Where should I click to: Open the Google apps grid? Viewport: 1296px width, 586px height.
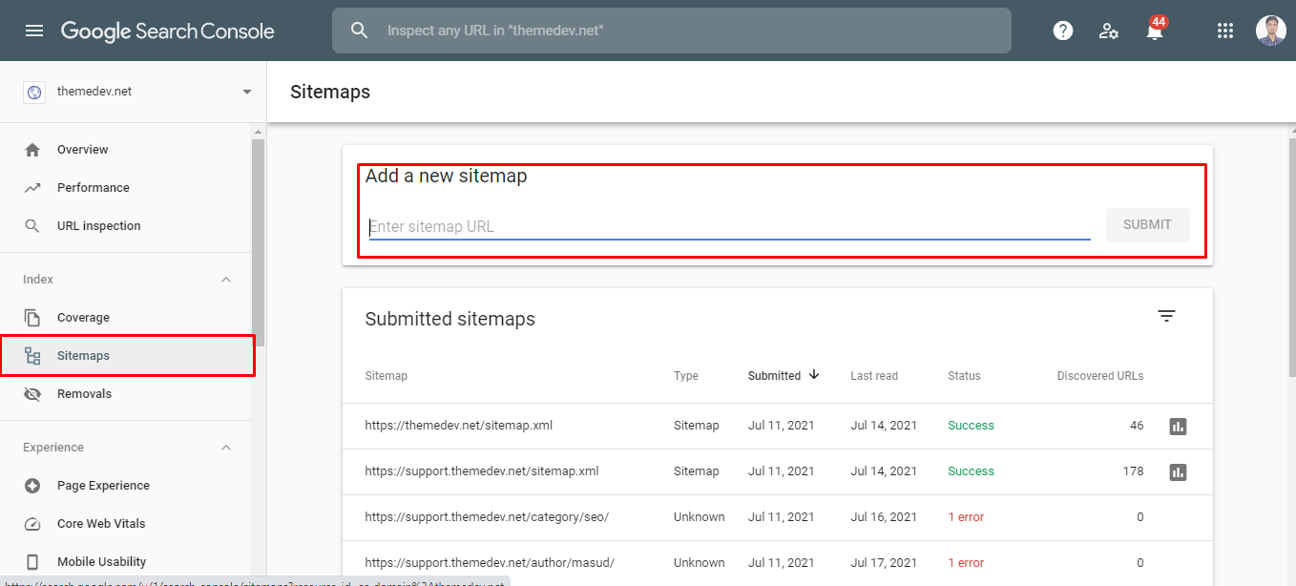coord(1225,31)
